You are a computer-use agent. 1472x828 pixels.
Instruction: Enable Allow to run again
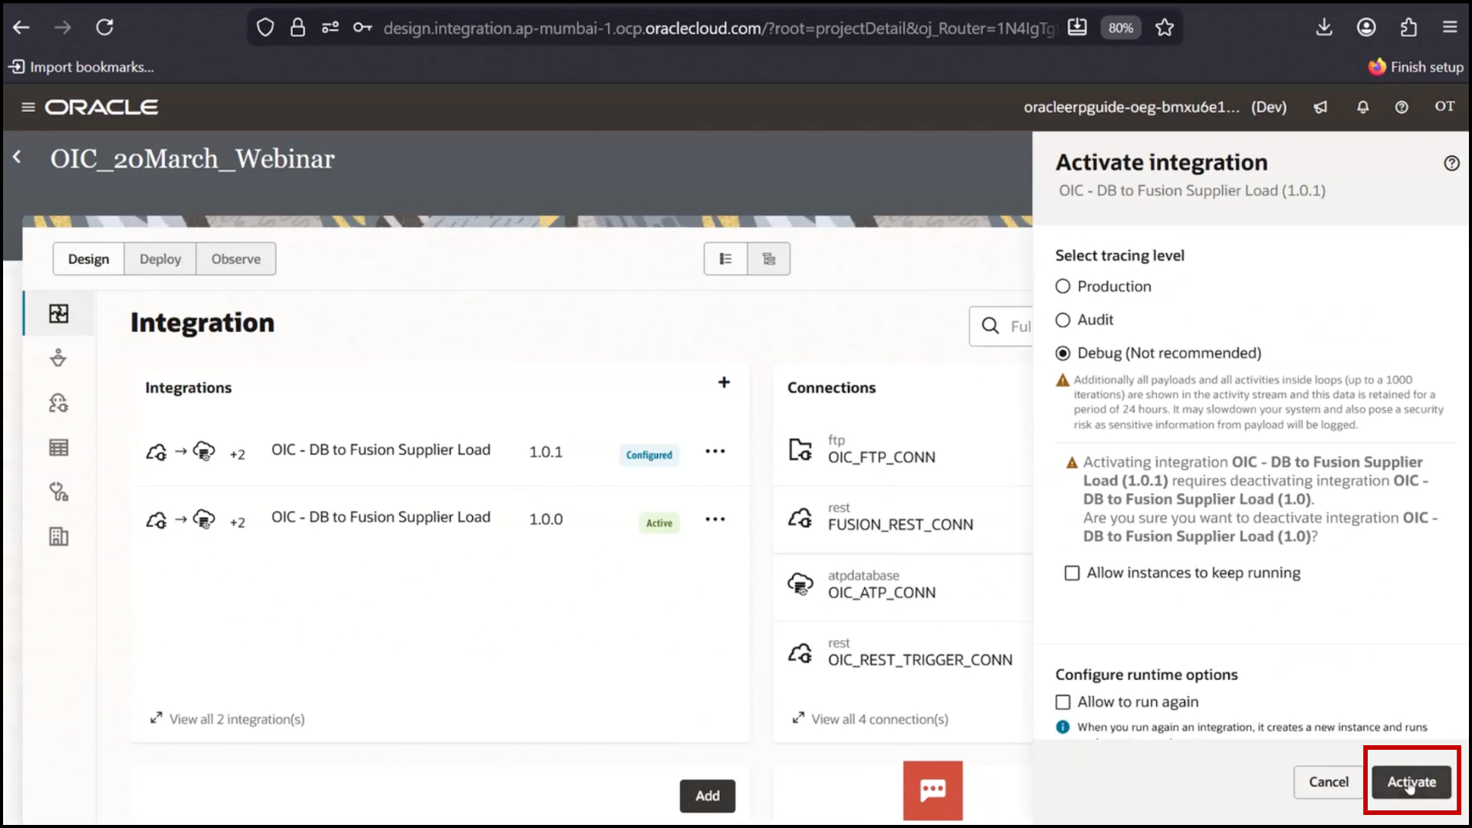(1063, 702)
